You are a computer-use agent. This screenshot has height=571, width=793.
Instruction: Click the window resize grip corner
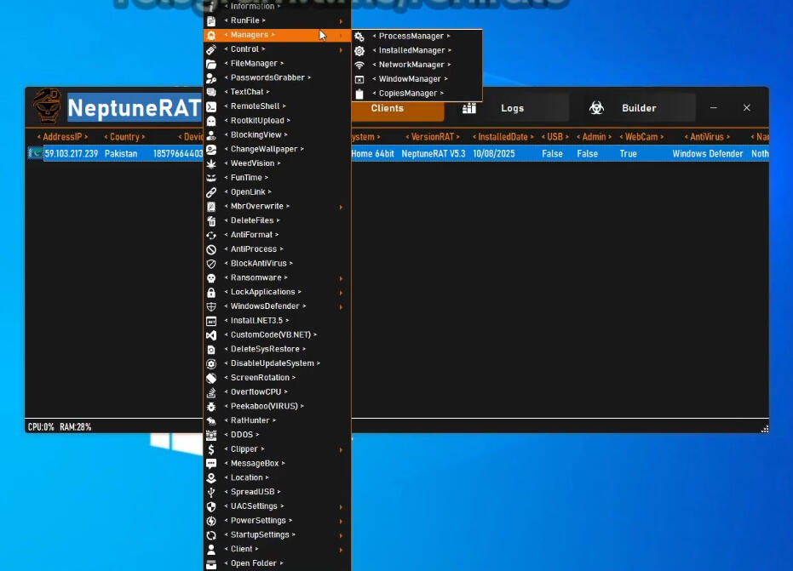tap(764, 429)
